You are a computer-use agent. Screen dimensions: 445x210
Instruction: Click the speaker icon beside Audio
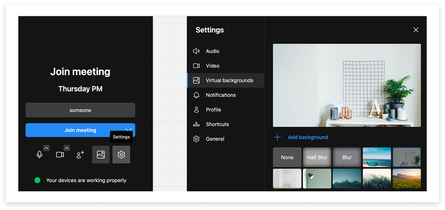[196, 51]
